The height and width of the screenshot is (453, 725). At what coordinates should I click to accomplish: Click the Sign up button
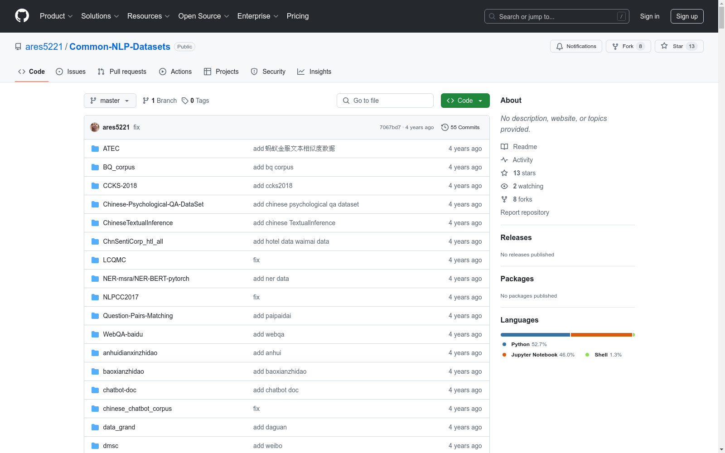[x=687, y=16]
